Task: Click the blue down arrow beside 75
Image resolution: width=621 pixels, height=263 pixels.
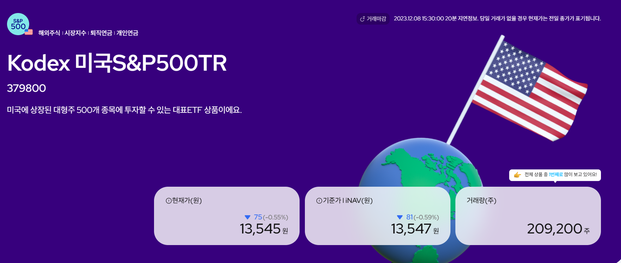Action: pos(248,217)
